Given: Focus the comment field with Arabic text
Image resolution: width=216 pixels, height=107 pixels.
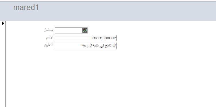Looking at the screenshot, I should [86, 46].
